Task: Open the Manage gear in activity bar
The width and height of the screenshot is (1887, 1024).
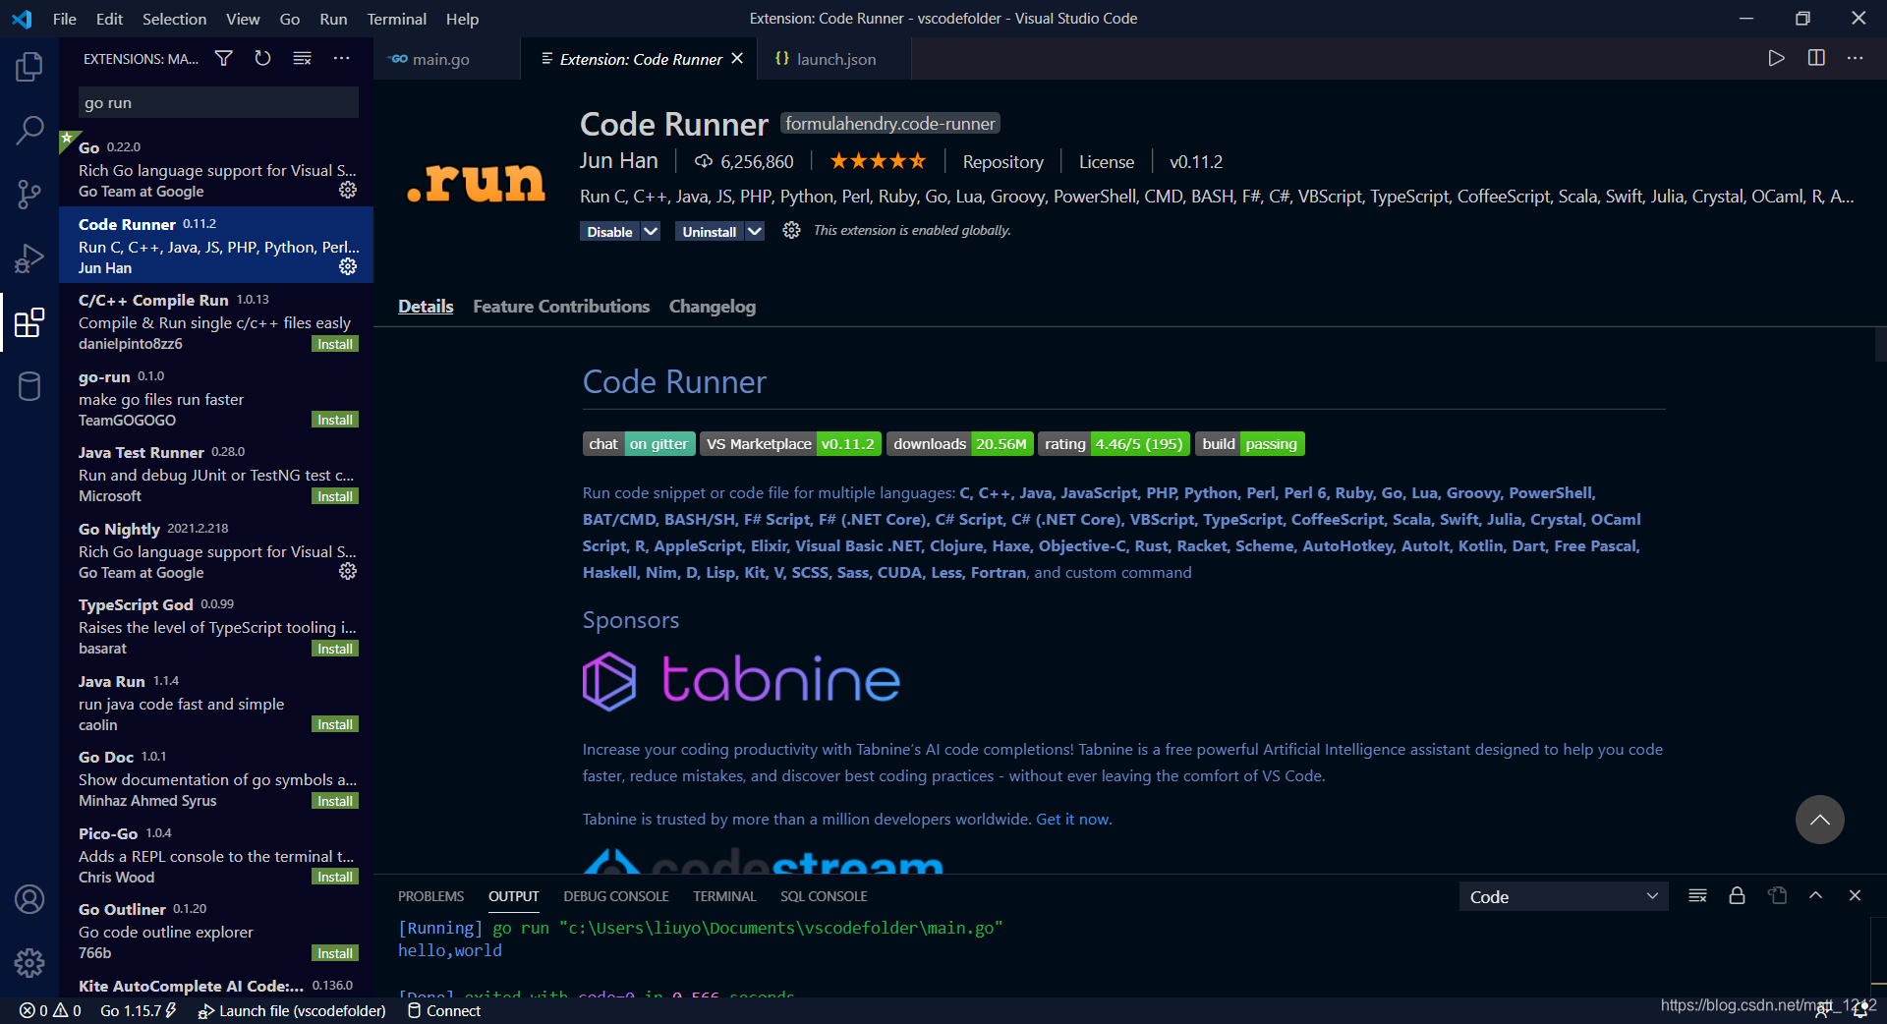Action: [x=29, y=963]
